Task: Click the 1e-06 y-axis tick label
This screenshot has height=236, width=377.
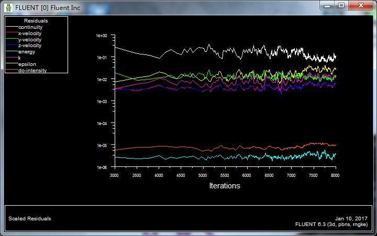Action: (101, 167)
